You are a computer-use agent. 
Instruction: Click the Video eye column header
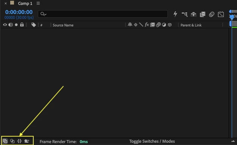pos(5,25)
